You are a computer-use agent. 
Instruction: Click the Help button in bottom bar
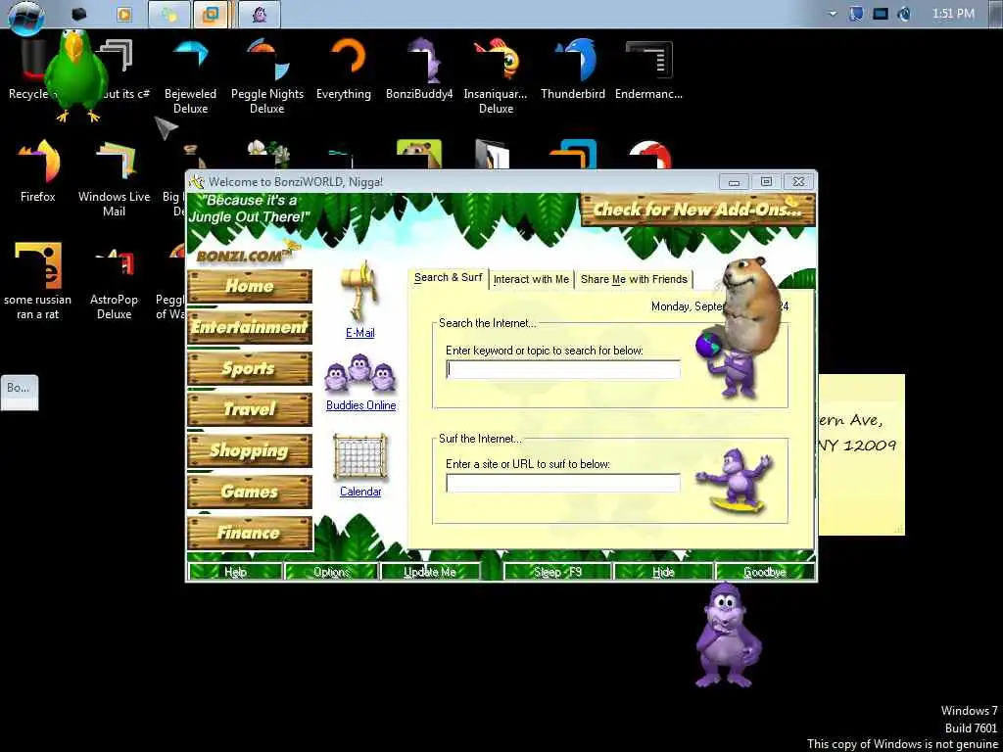pos(235,572)
